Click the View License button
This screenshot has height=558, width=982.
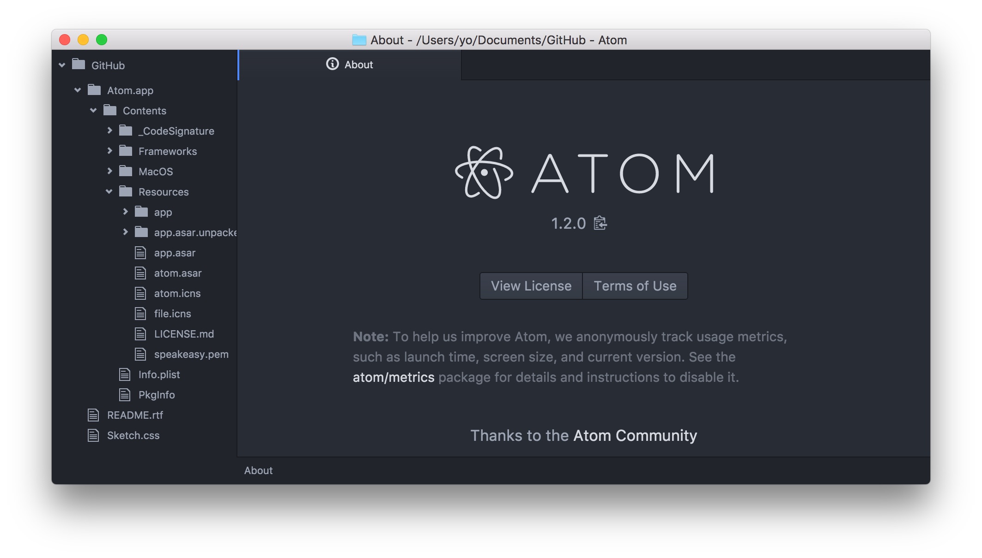tap(531, 286)
